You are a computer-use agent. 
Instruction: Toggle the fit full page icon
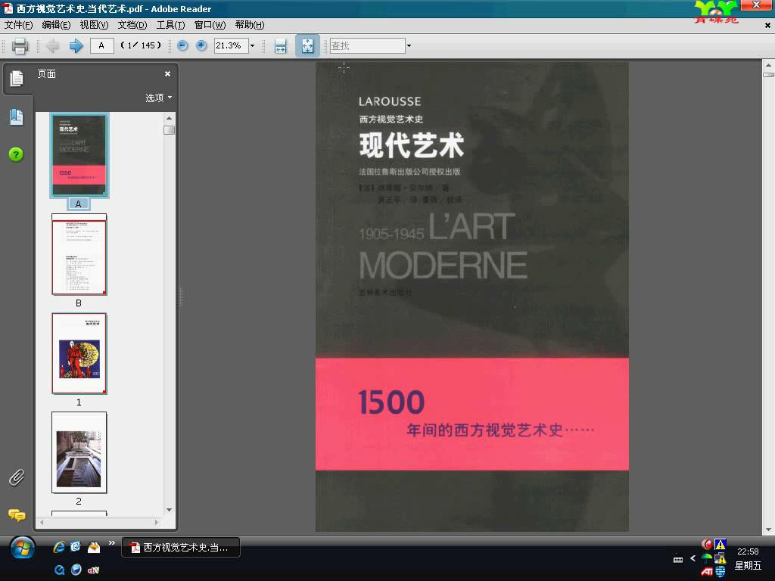click(x=307, y=46)
